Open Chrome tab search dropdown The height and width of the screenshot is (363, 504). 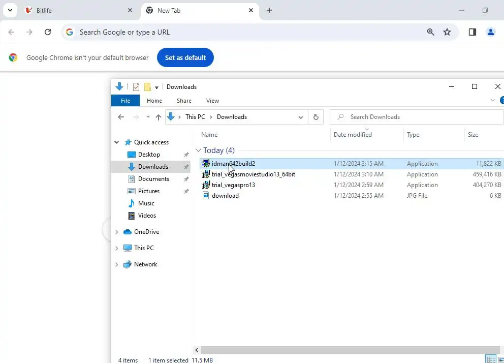(x=10, y=10)
